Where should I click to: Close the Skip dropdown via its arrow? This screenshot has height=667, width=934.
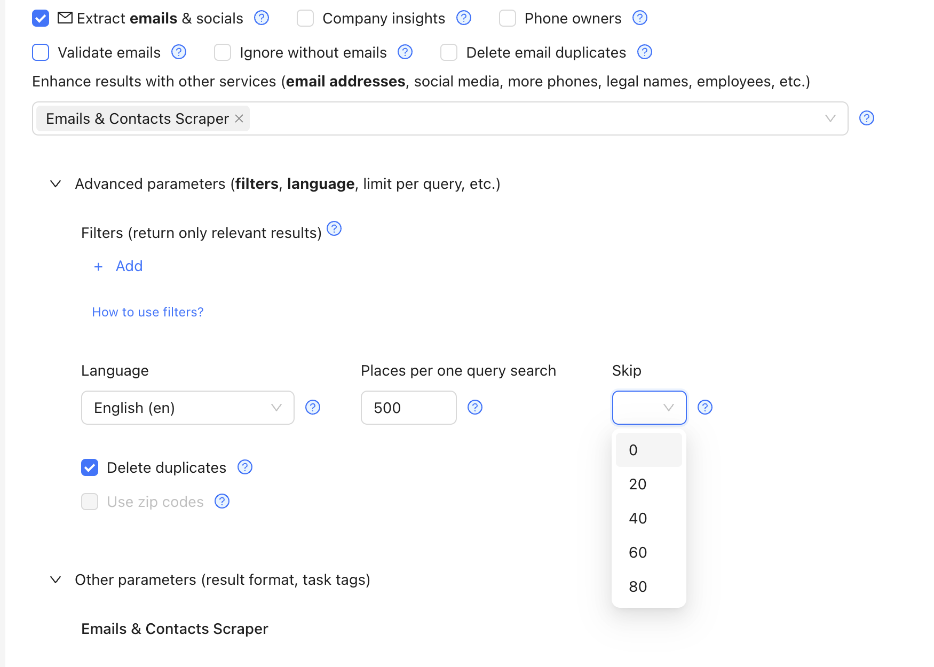(x=669, y=408)
